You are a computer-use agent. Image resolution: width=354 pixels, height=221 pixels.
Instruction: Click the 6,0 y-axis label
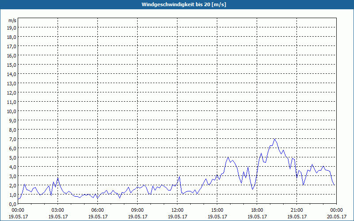(13, 149)
